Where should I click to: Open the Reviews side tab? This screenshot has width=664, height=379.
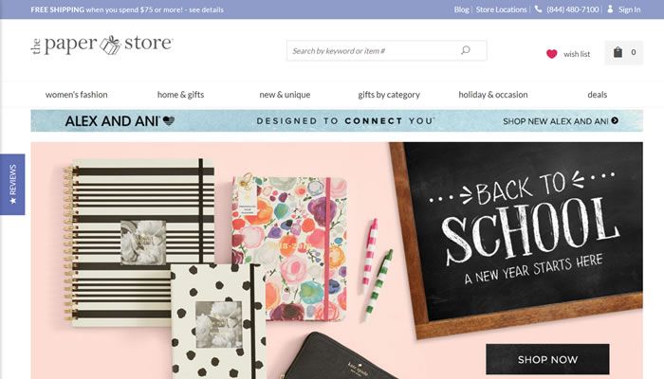coord(12,185)
